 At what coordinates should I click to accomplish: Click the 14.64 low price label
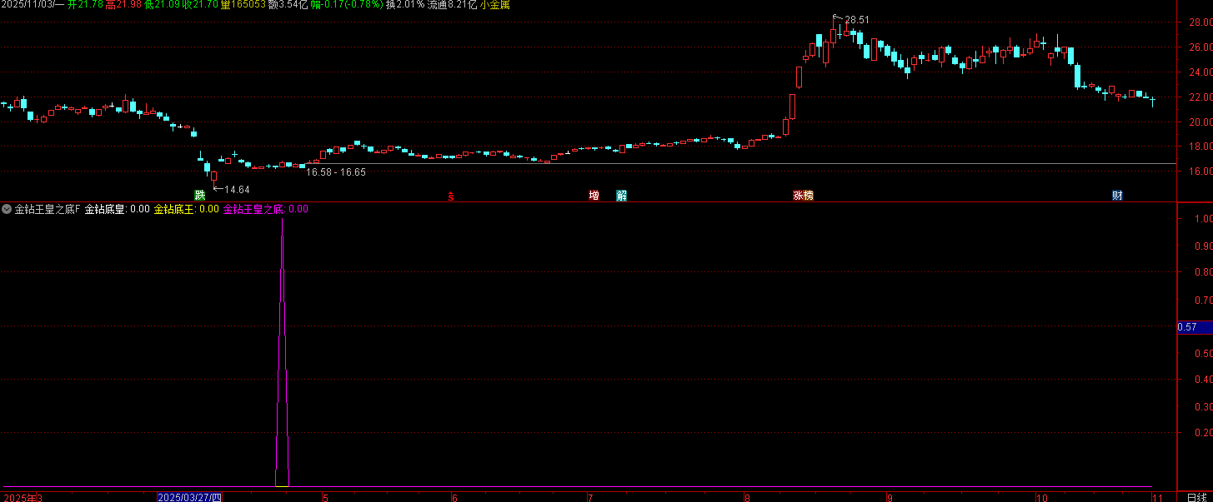pyautogui.click(x=237, y=190)
